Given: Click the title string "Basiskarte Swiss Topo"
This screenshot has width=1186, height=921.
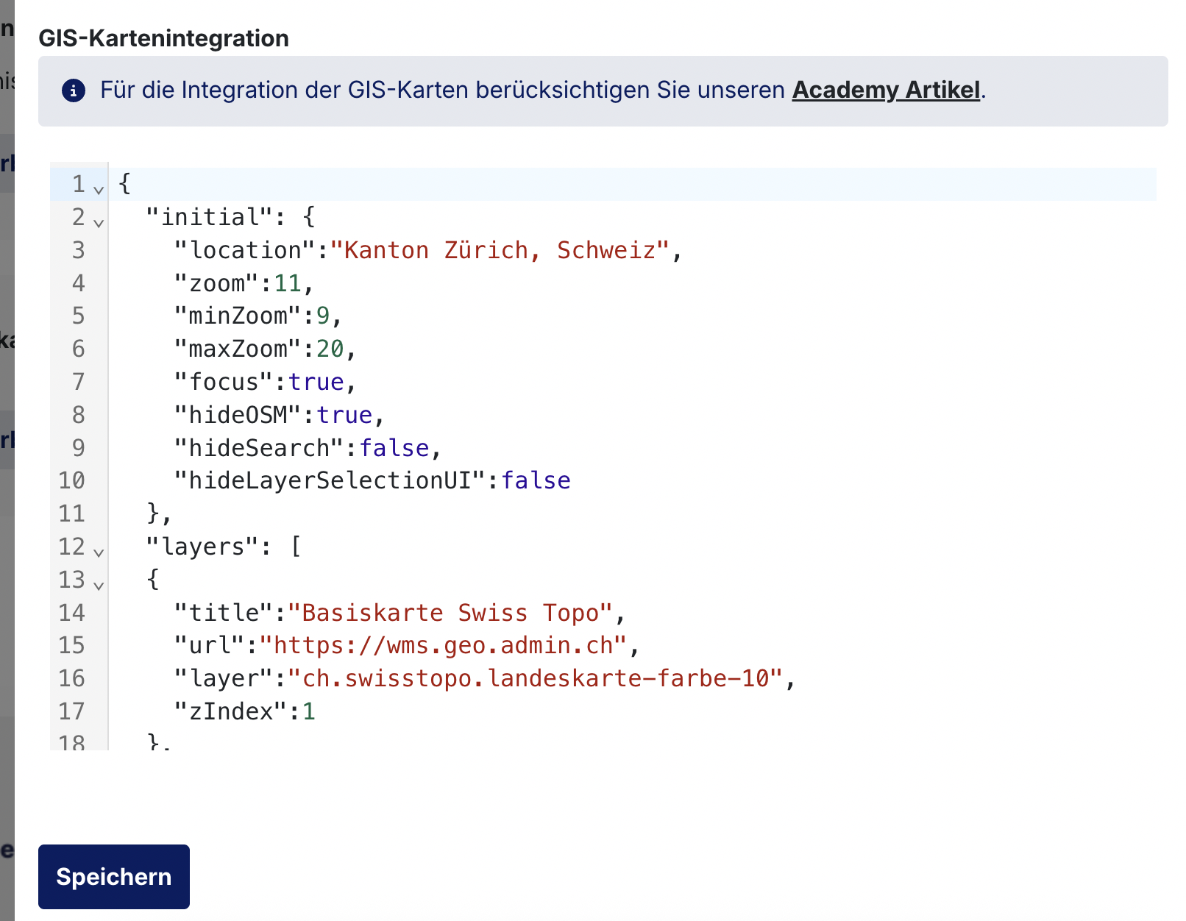Looking at the screenshot, I should coord(450,613).
